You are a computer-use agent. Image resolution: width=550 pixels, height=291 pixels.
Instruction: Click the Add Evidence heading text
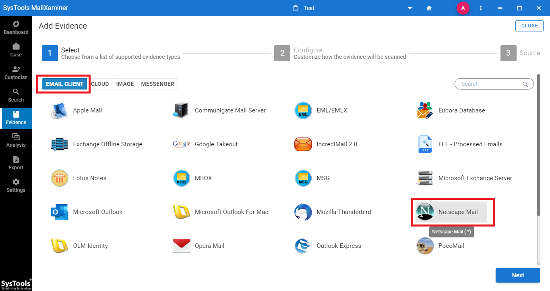click(x=63, y=26)
